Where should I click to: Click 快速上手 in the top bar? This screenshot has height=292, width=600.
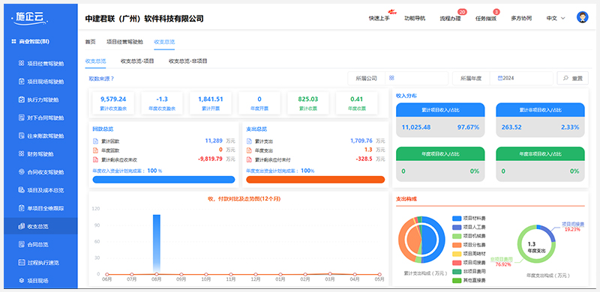pos(379,18)
